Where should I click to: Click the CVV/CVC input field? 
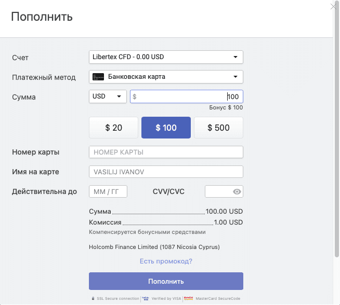click(217, 192)
